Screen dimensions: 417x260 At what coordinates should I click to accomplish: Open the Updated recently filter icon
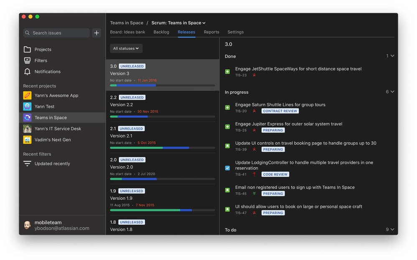click(27, 163)
